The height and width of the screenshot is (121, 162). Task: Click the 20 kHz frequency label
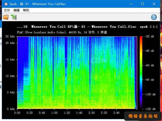coord(10,43)
